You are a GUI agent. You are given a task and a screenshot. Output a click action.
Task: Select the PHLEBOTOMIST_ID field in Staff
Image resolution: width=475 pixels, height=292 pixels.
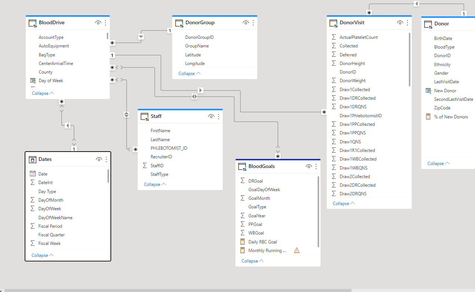pos(169,148)
